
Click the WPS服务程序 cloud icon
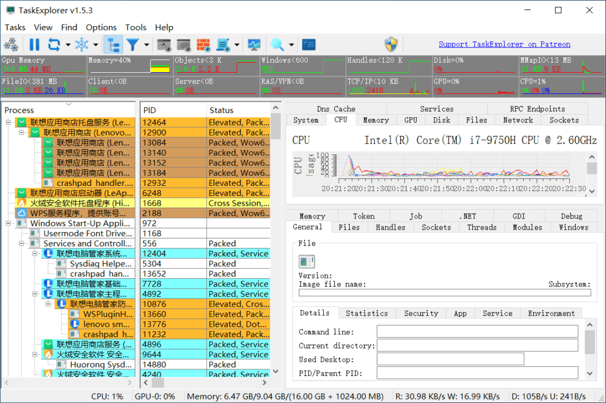(x=22, y=213)
